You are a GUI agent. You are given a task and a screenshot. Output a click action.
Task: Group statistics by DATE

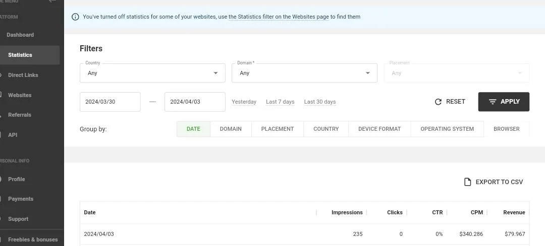point(194,129)
